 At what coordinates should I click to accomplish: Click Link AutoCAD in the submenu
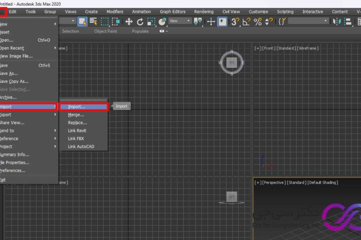click(84, 146)
